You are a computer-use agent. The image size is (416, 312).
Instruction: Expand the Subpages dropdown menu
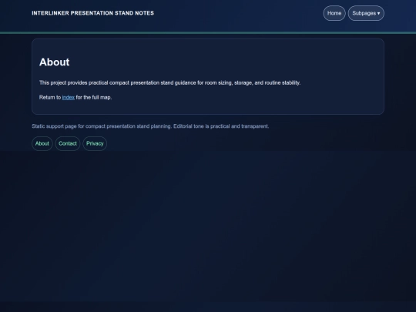[366, 13]
